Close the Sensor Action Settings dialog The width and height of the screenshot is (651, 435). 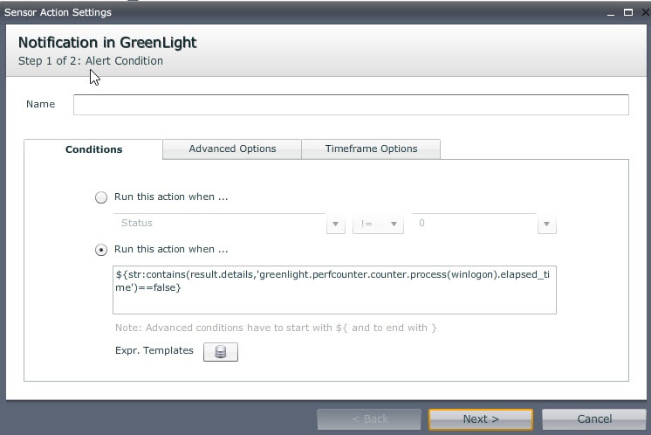pos(641,12)
